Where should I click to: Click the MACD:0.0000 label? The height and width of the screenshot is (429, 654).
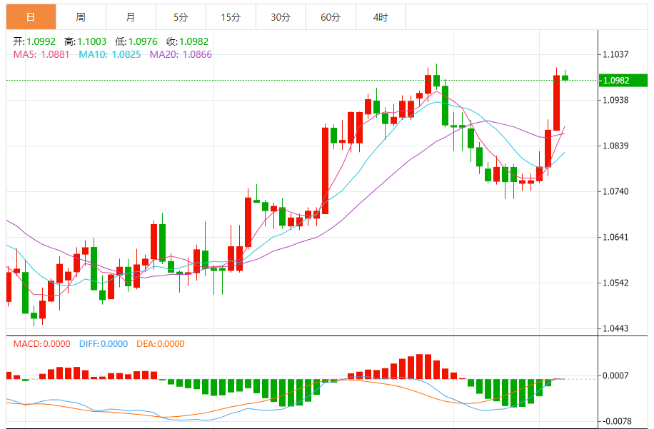(x=41, y=344)
